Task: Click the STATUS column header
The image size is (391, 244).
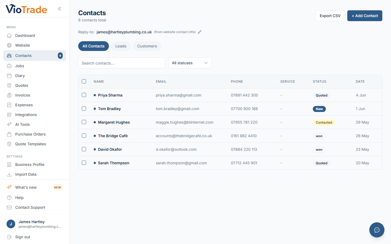Action: pyautogui.click(x=320, y=82)
